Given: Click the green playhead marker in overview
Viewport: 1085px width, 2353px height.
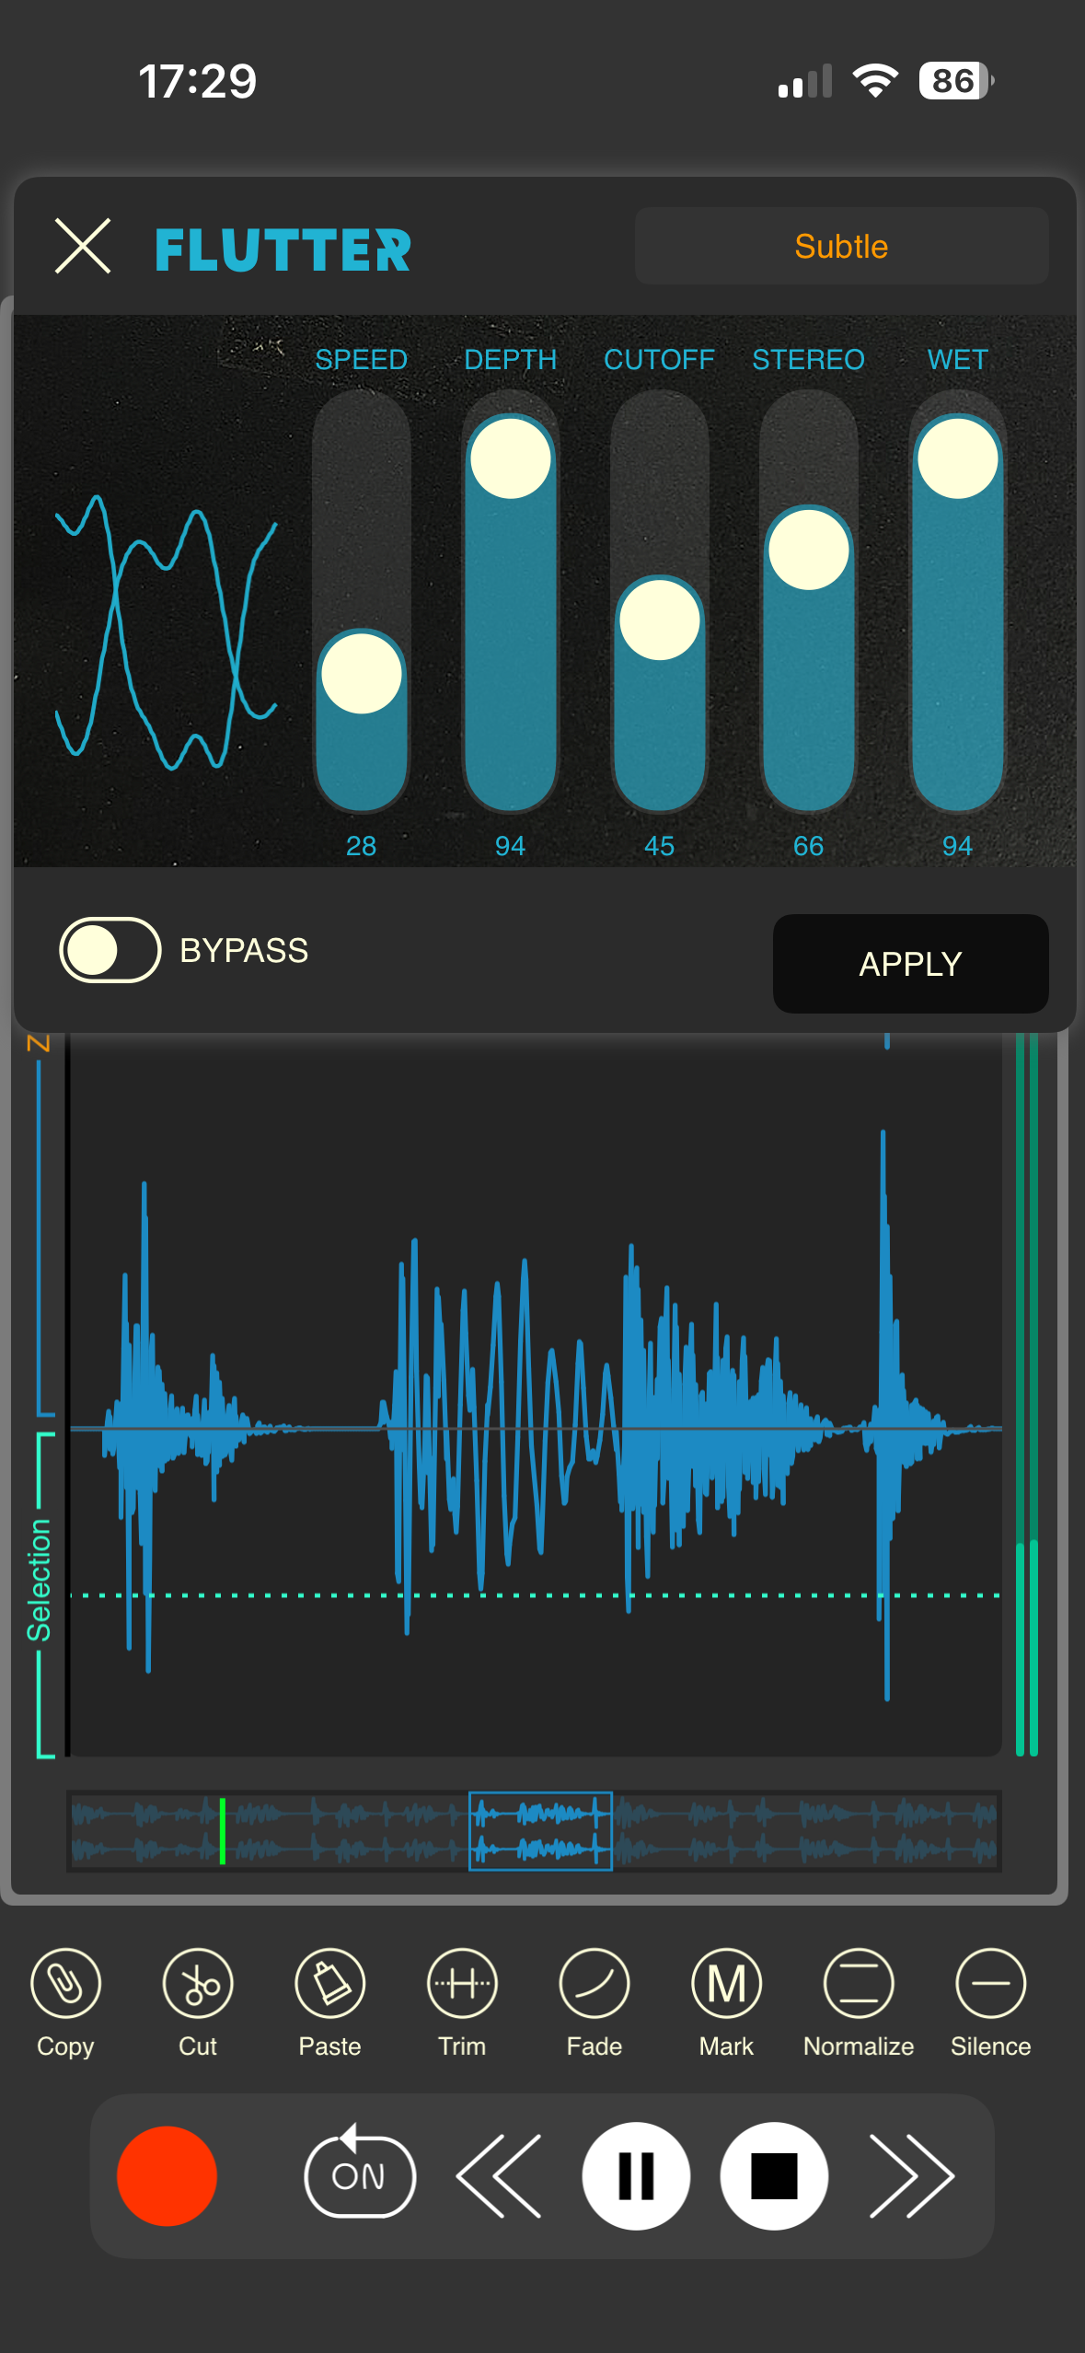Looking at the screenshot, I should point(223,1831).
